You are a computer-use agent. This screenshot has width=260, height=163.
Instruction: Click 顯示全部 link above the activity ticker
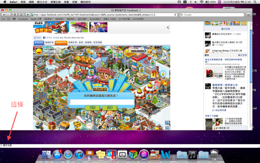click(x=225, y=29)
